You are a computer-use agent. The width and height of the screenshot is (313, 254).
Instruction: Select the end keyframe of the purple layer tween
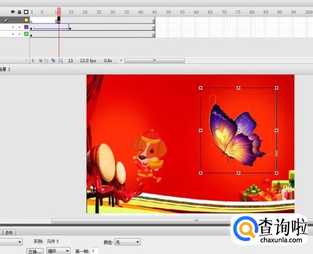pos(70,29)
